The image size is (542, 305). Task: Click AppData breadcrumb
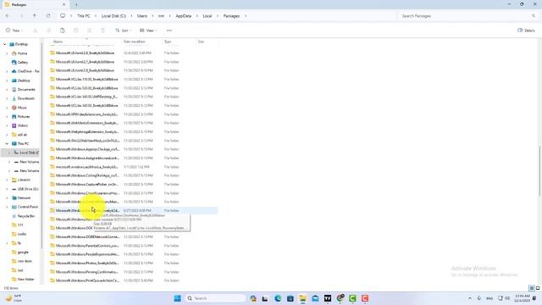(x=184, y=16)
